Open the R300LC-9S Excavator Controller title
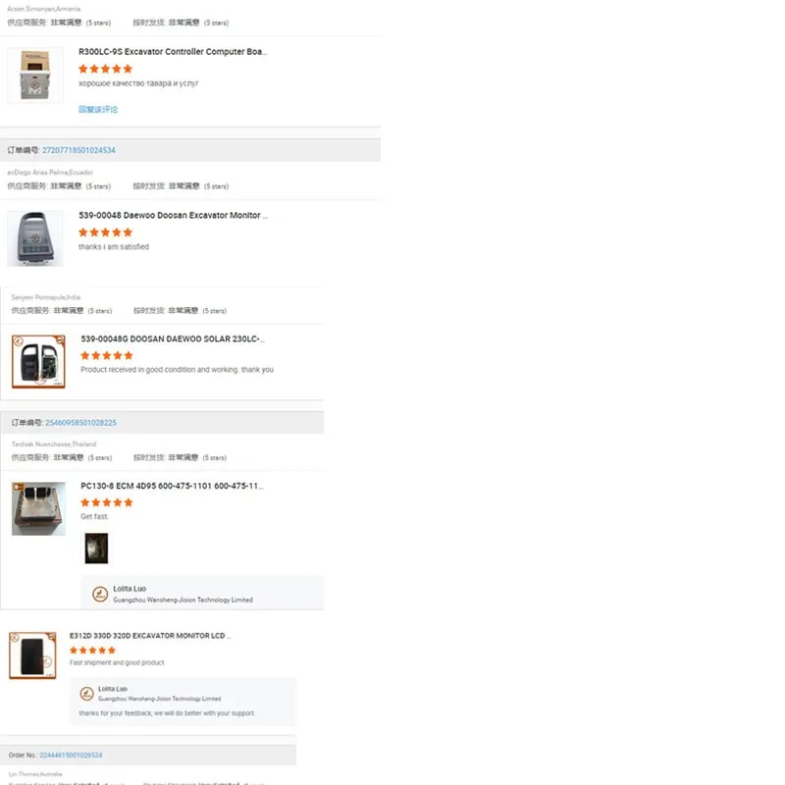The height and width of the screenshot is (785, 785). 173,52
